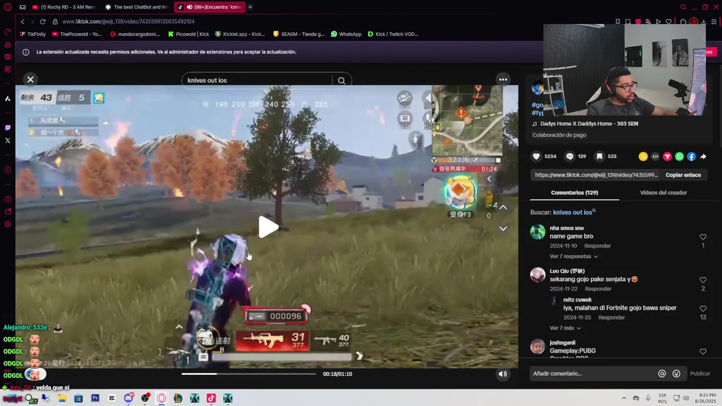Open the 'Picowold | Kick' bookmark
This screenshot has height=406, width=722.
coord(188,34)
